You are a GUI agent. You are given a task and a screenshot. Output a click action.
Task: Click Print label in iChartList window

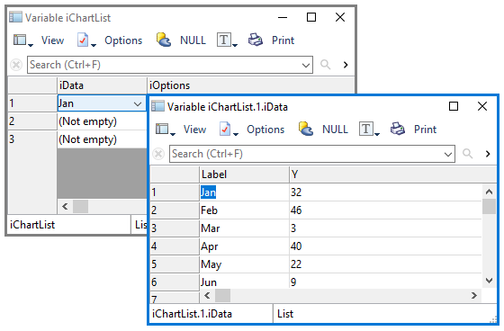point(283,40)
